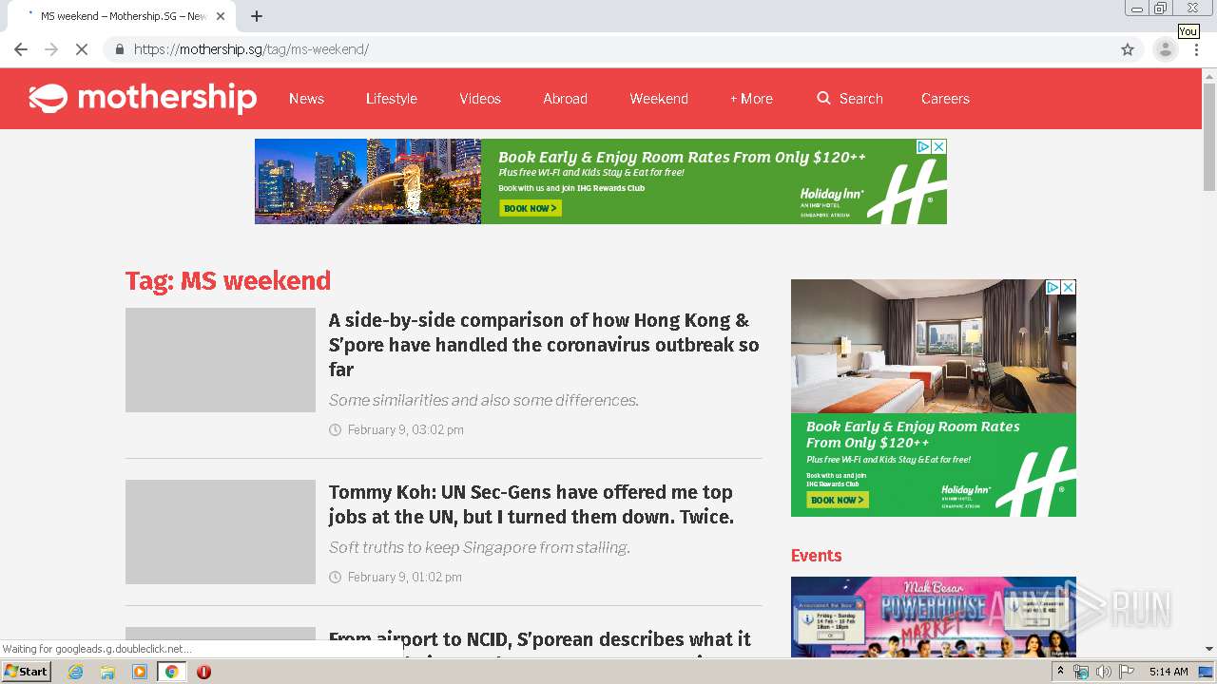Click 'February 9, 01:02 pm' date
Viewport: 1217px width, 684px height.
click(405, 578)
